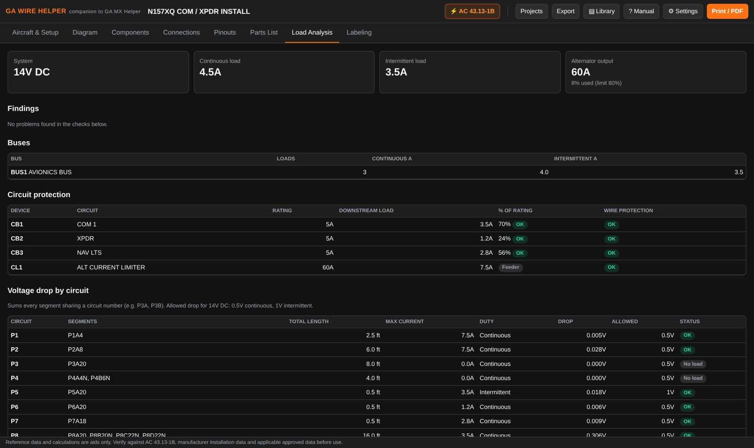754x448 pixels.
Task: Click the 24% OK badge for CB2
Action: (520, 239)
